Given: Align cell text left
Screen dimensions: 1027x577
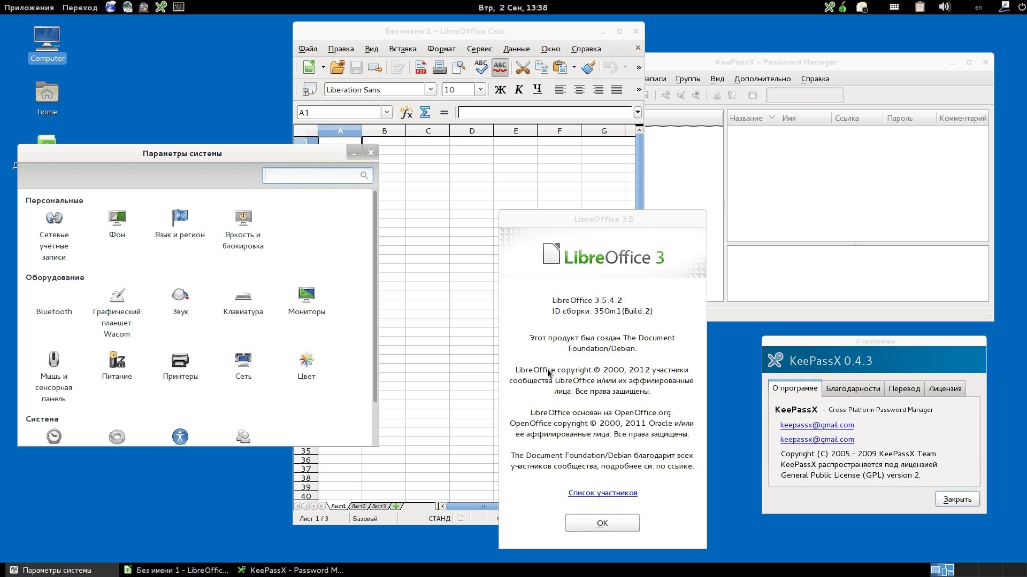Looking at the screenshot, I should click(x=560, y=90).
